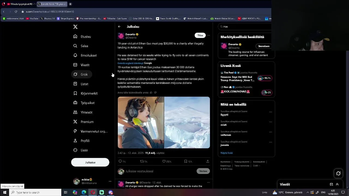Open mikkomane Kick bookmark
Image resolution: width=349 pixels, height=196 pixels.
click(13, 19)
